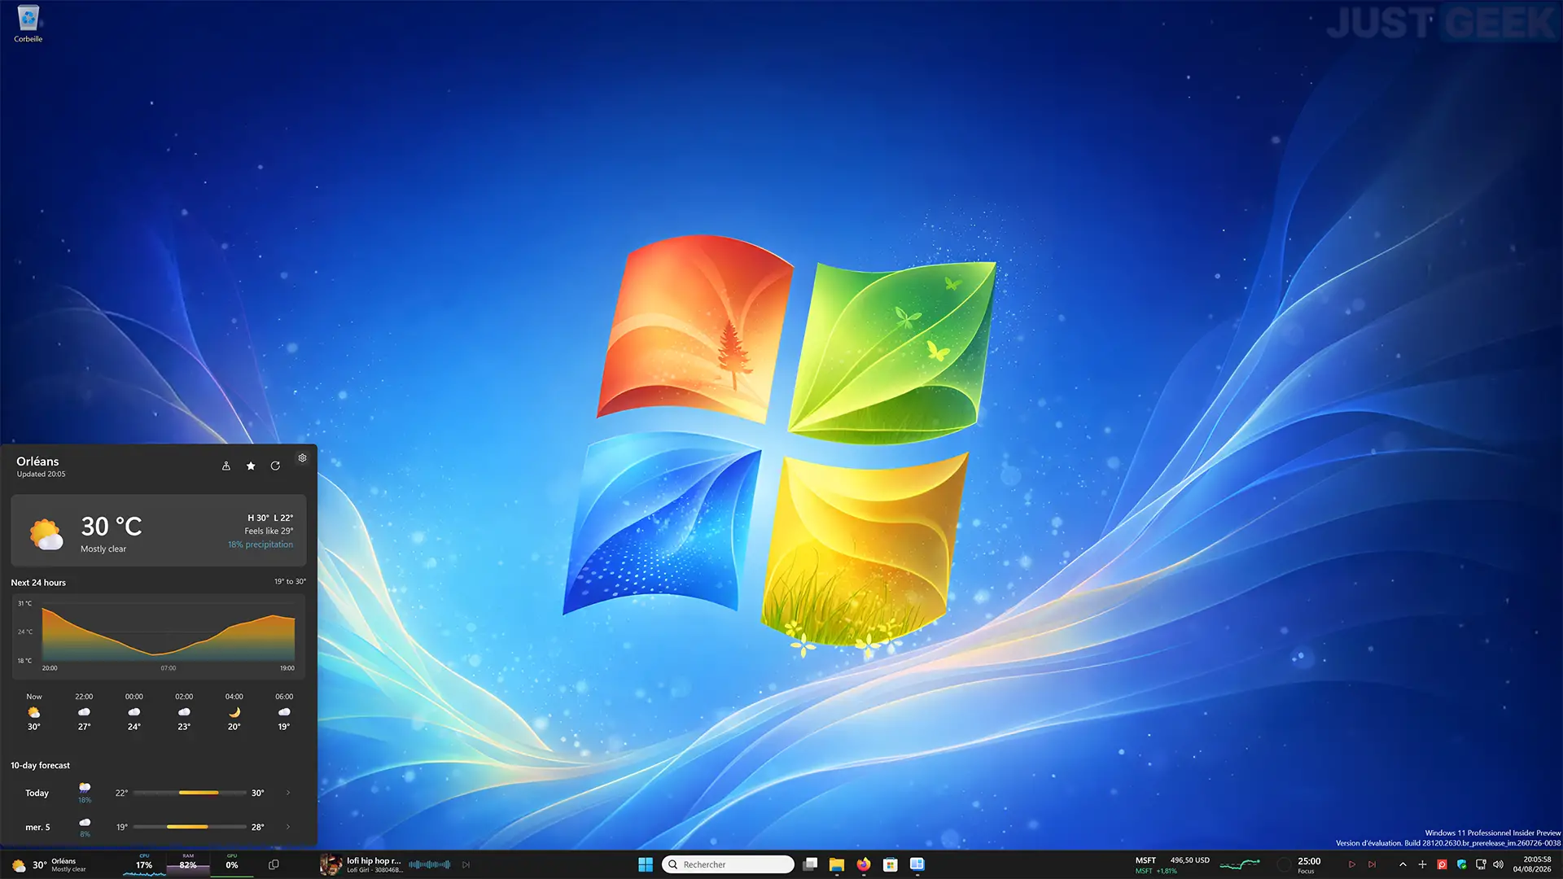Screen dimensions: 1563x879
Task: Click the Orléans city title in weather panel
Action: tap(37, 461)
